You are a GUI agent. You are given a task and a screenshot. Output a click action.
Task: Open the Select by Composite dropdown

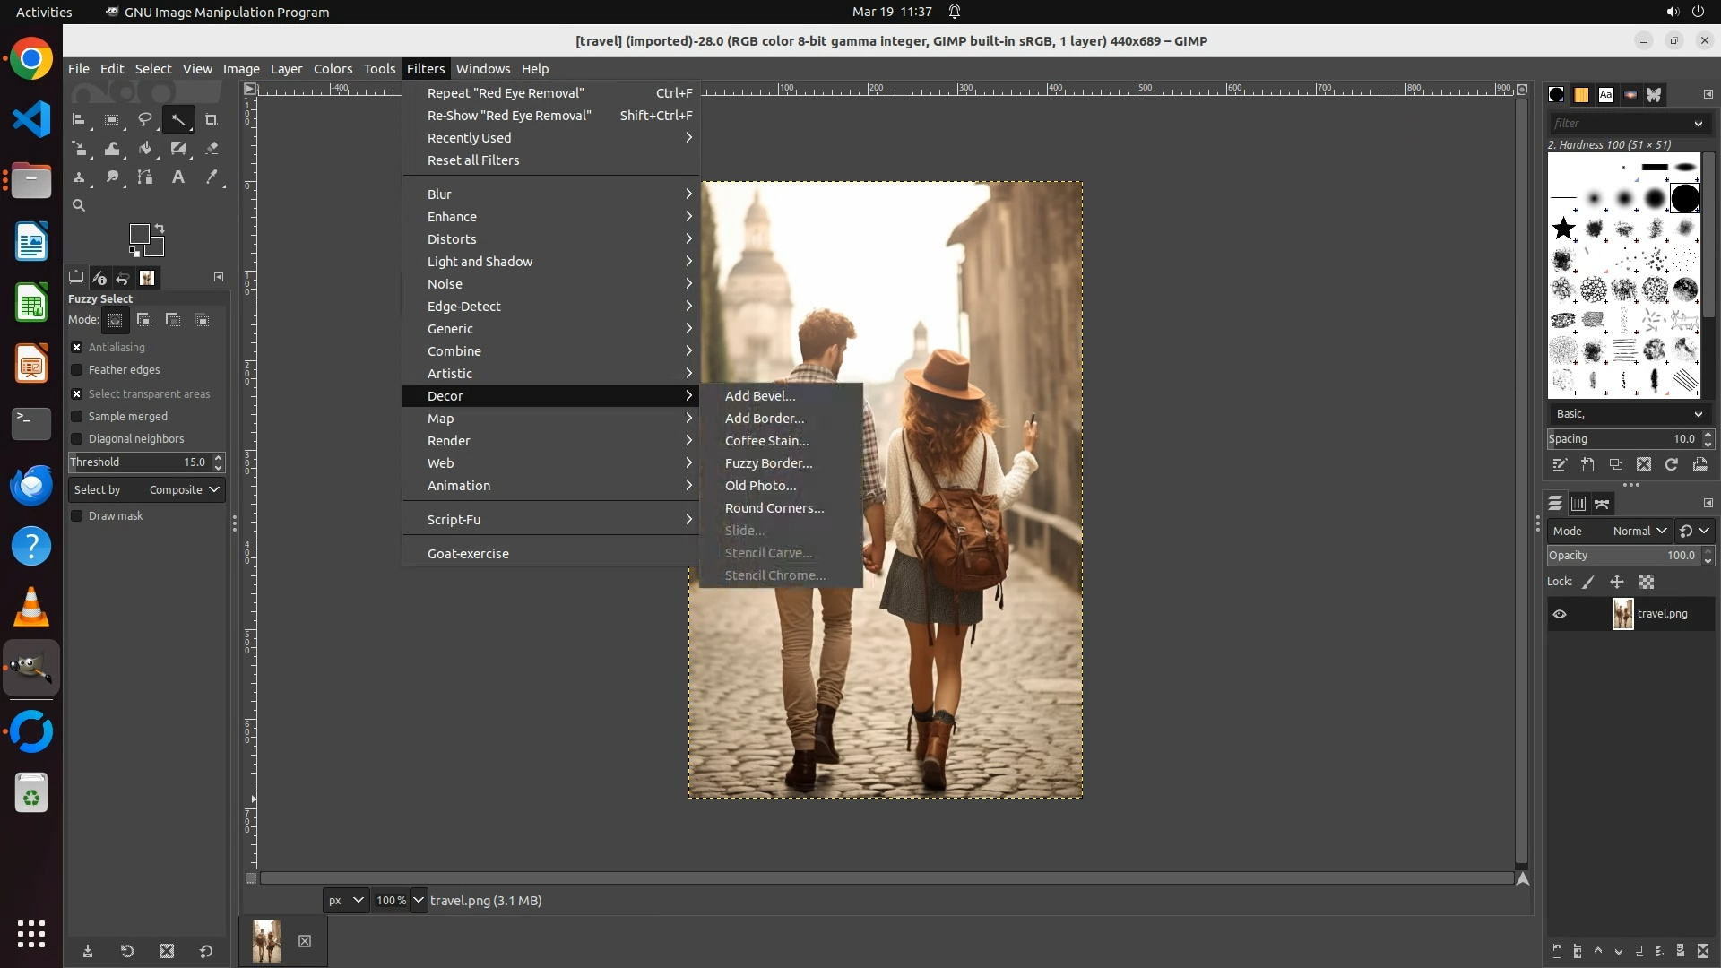point(147,489)
